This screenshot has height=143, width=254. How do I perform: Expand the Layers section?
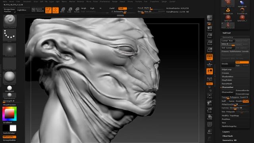tap(226, 132)
